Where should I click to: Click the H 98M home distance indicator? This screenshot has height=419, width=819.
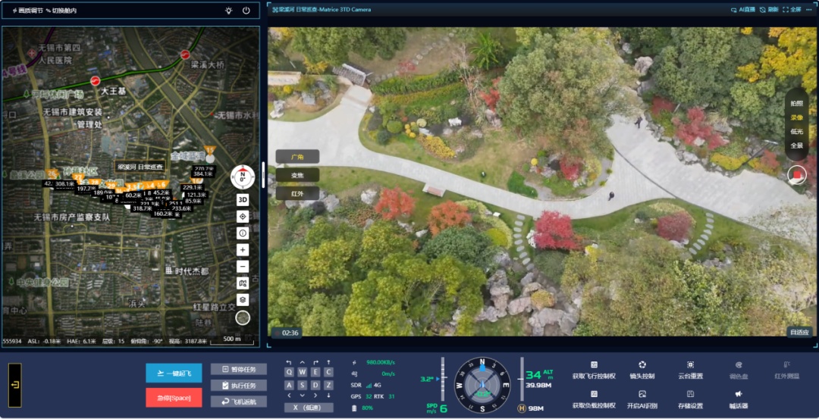532,408
